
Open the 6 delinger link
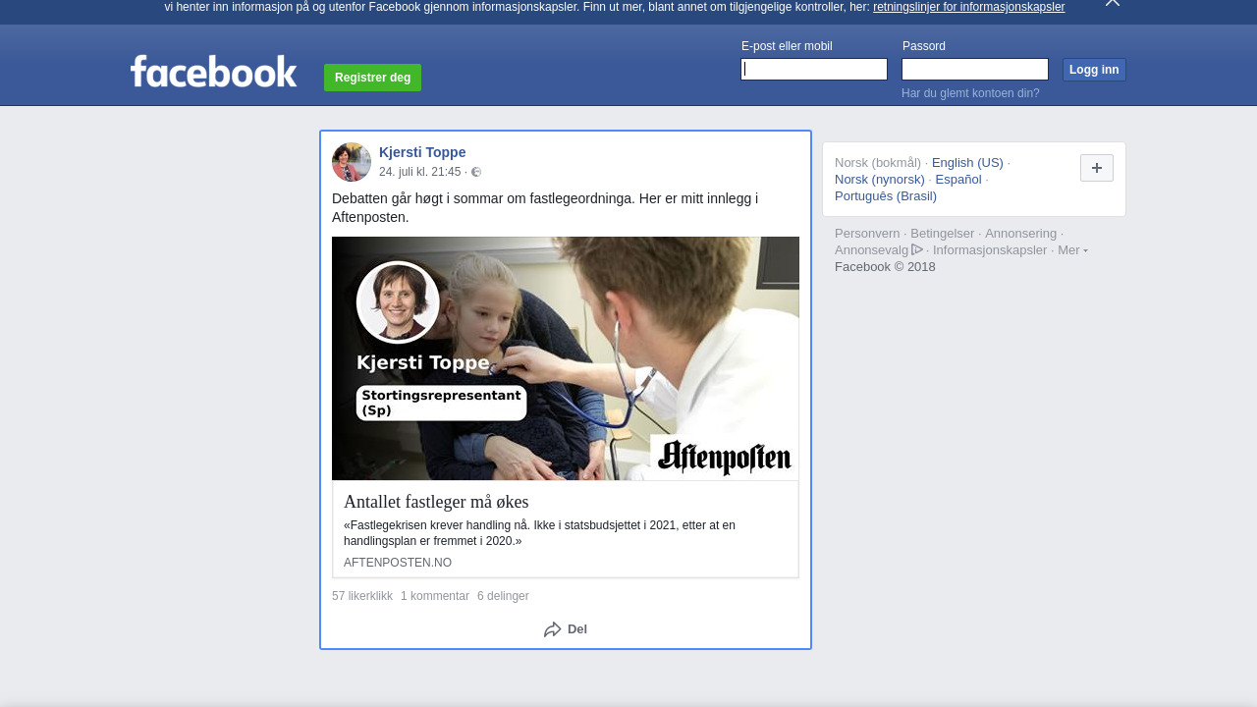pos(503,596)
